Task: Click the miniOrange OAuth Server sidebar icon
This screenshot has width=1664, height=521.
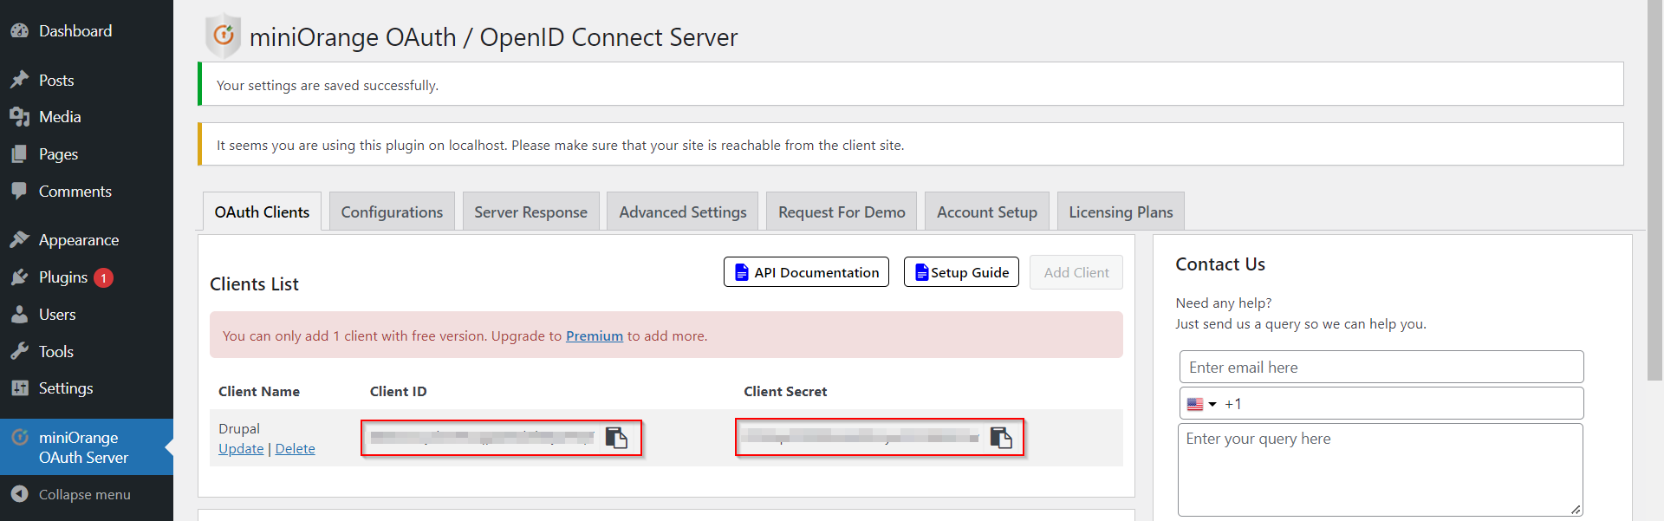Action: (20, 438)
